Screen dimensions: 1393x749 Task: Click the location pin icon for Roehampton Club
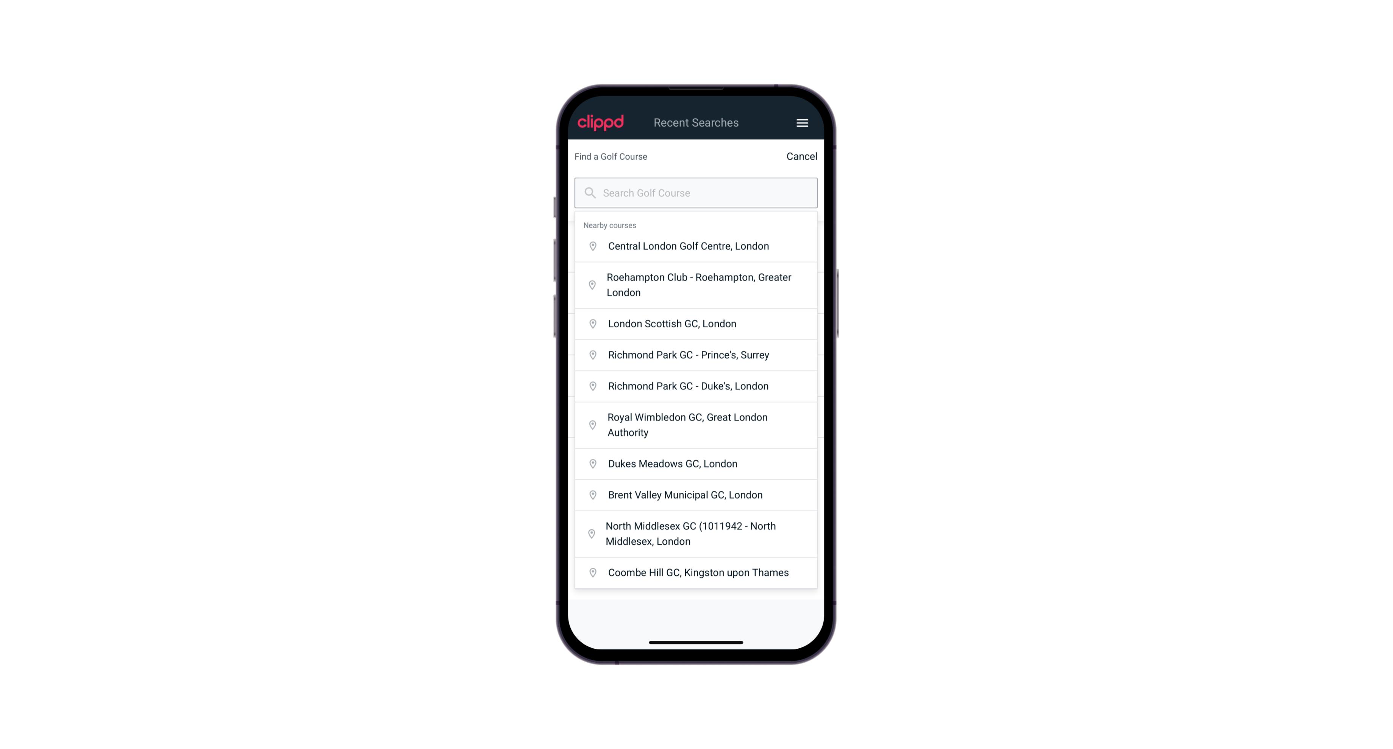(x=591, y=285)
